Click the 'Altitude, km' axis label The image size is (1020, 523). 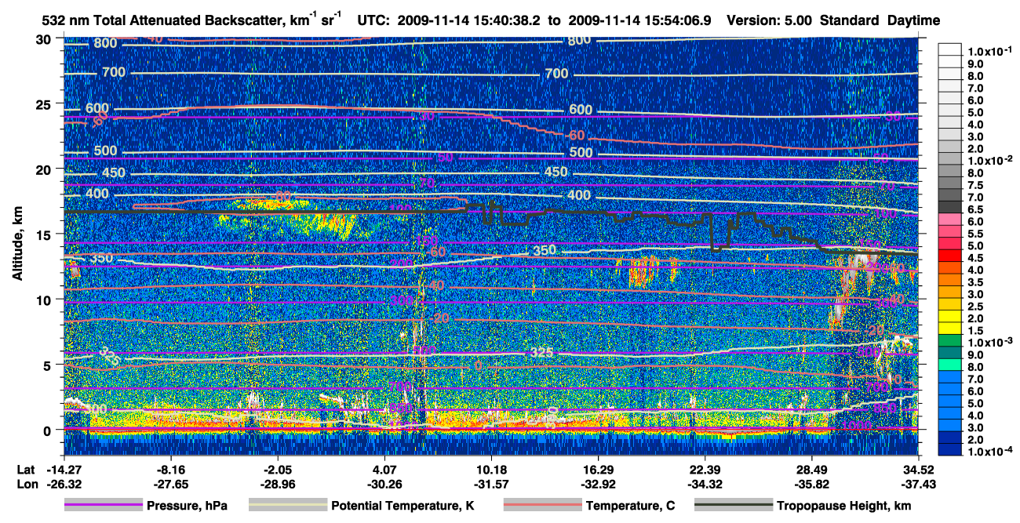[x=17, y=245]
